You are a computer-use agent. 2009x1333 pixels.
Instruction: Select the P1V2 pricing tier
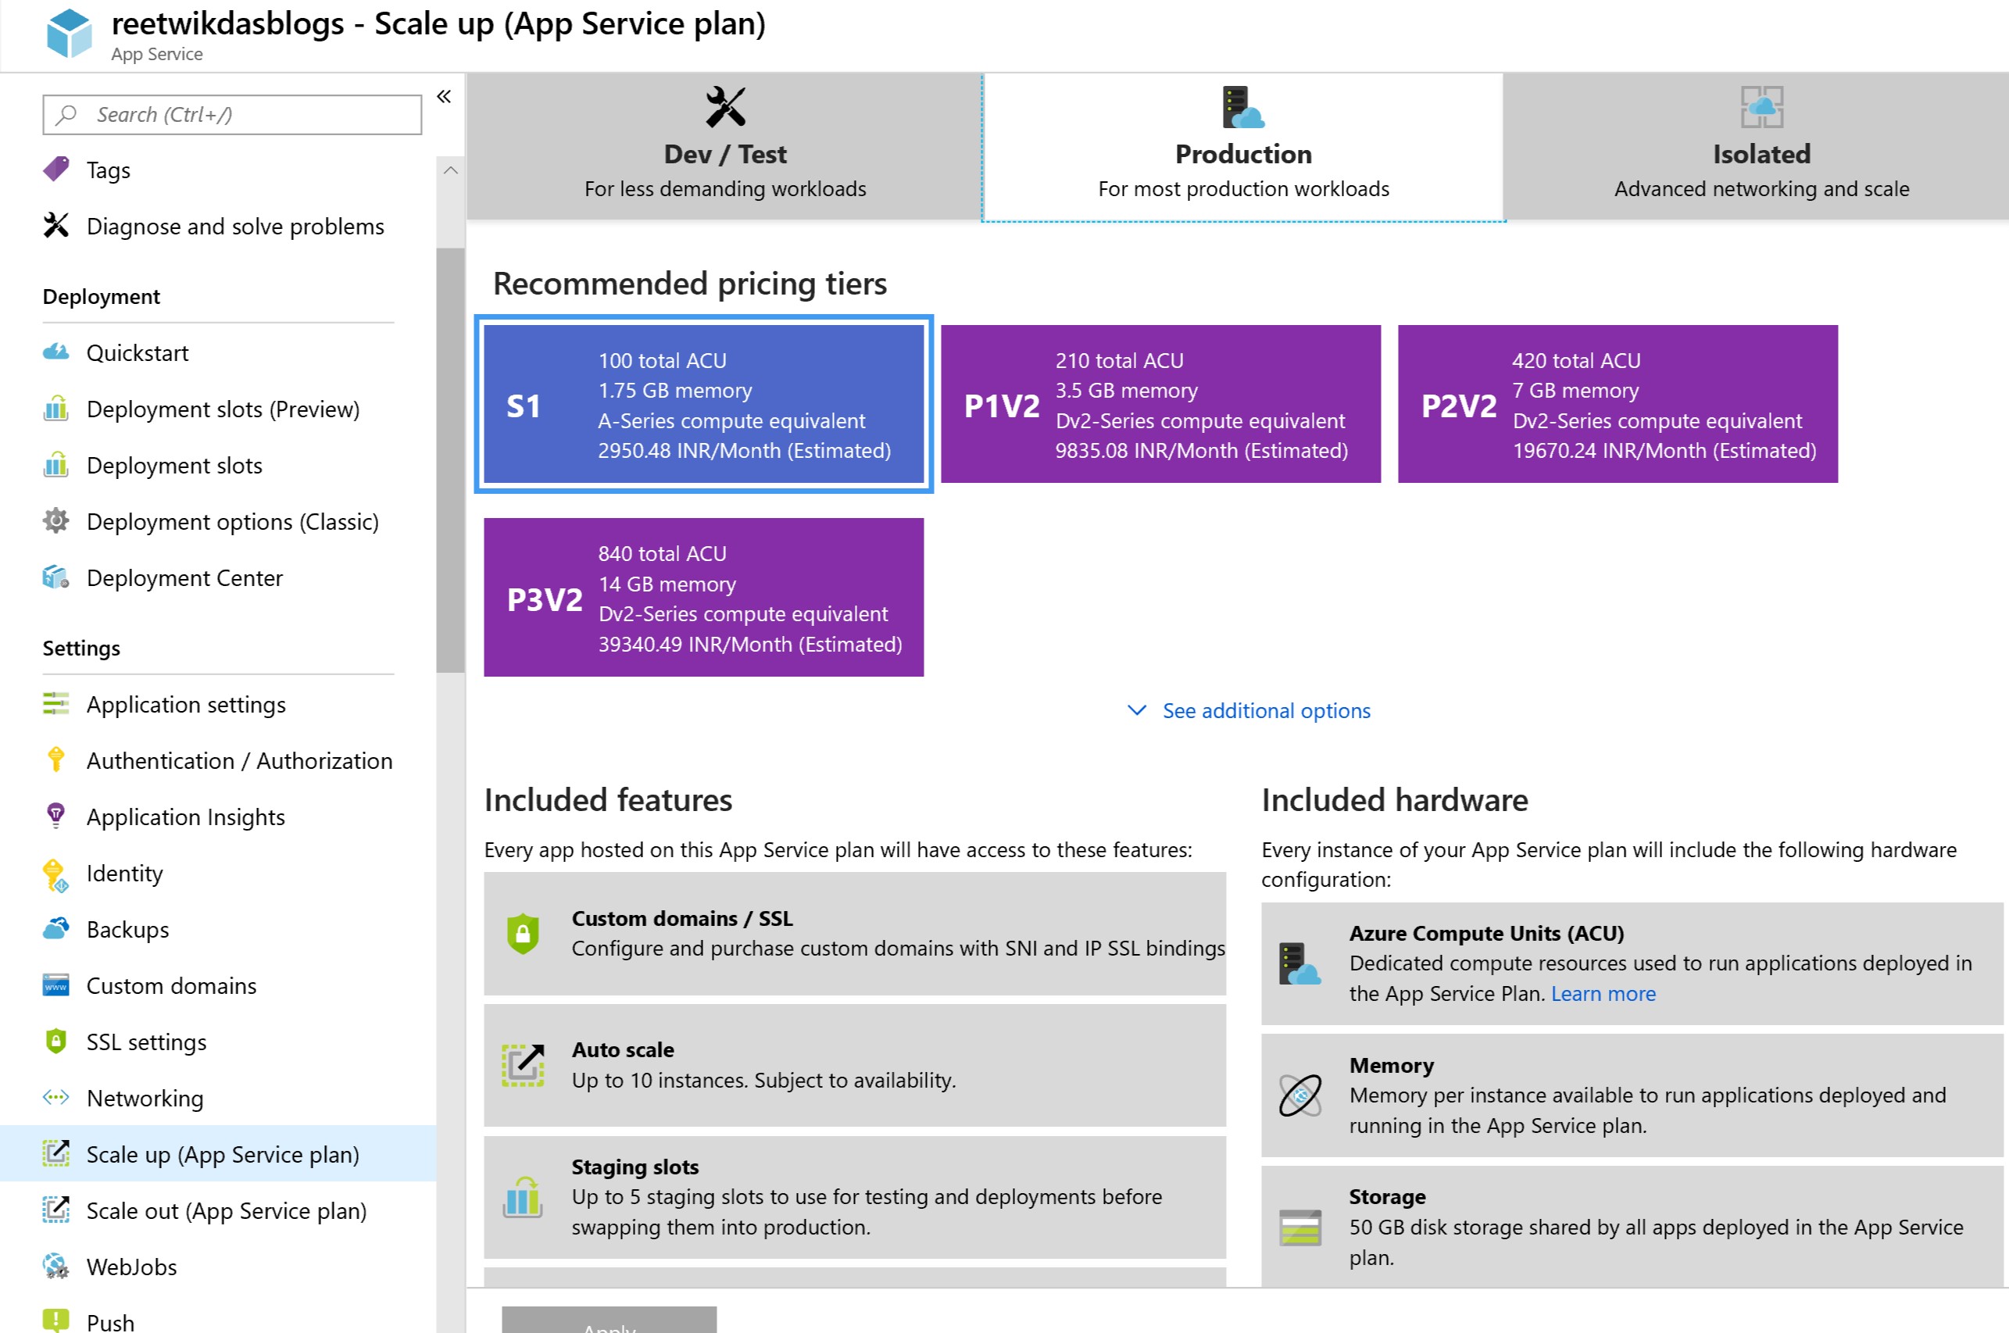click(1160, 404)
